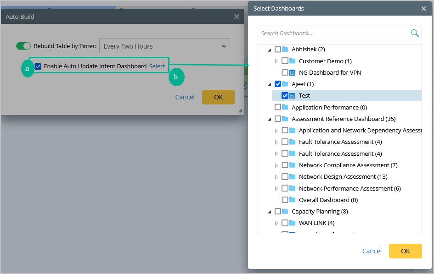Screen dimensions: 434x274
Task: Open the Every Two Hours dropdown
Action: (x=164, y=46)
